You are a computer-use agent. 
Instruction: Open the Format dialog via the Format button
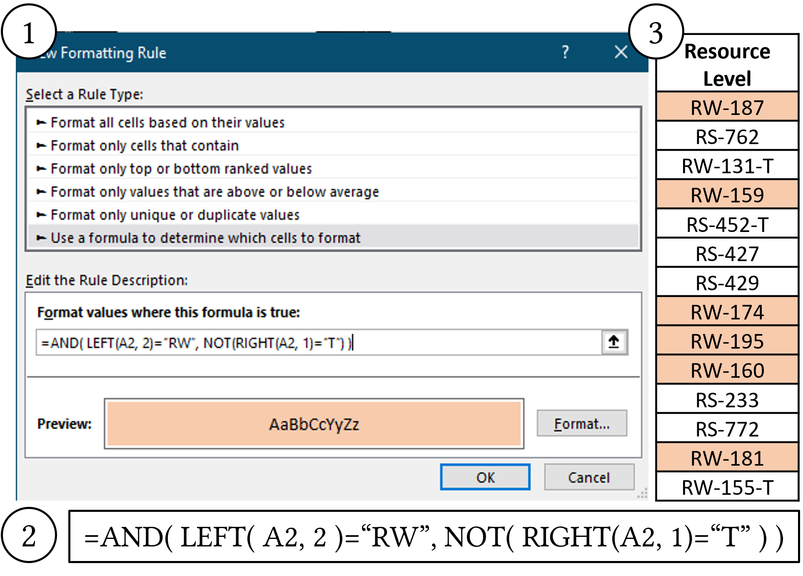581,423
